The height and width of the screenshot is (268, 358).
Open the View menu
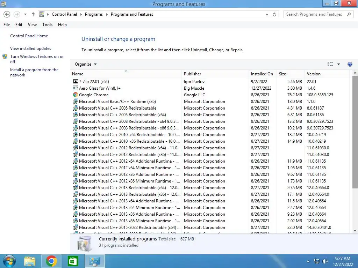[32, 25]
